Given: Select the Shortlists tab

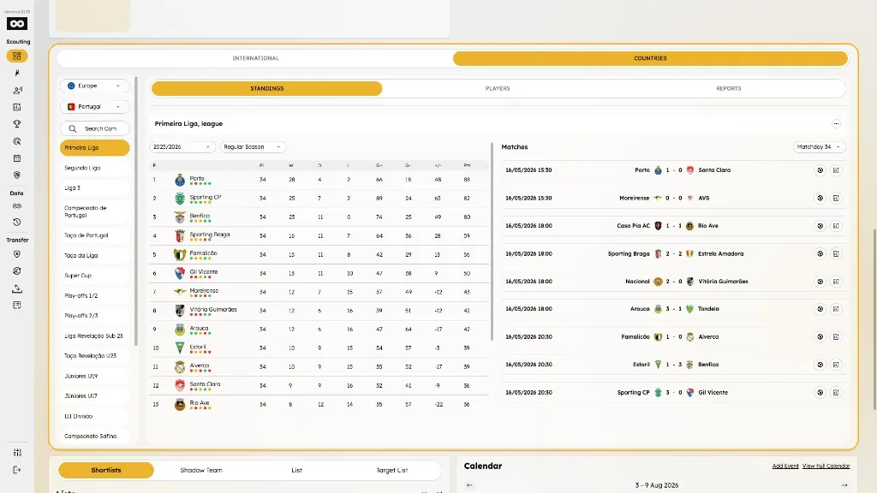Looking at the screenshot, I should tap(105, 470).
